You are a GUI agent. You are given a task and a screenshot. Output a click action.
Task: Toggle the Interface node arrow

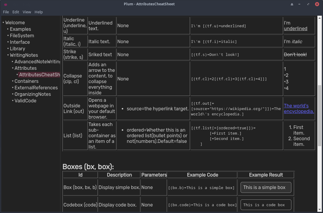click(8, 42)
